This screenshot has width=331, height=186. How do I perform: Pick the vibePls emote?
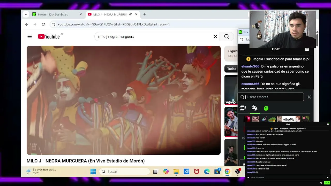coord(289,119)
